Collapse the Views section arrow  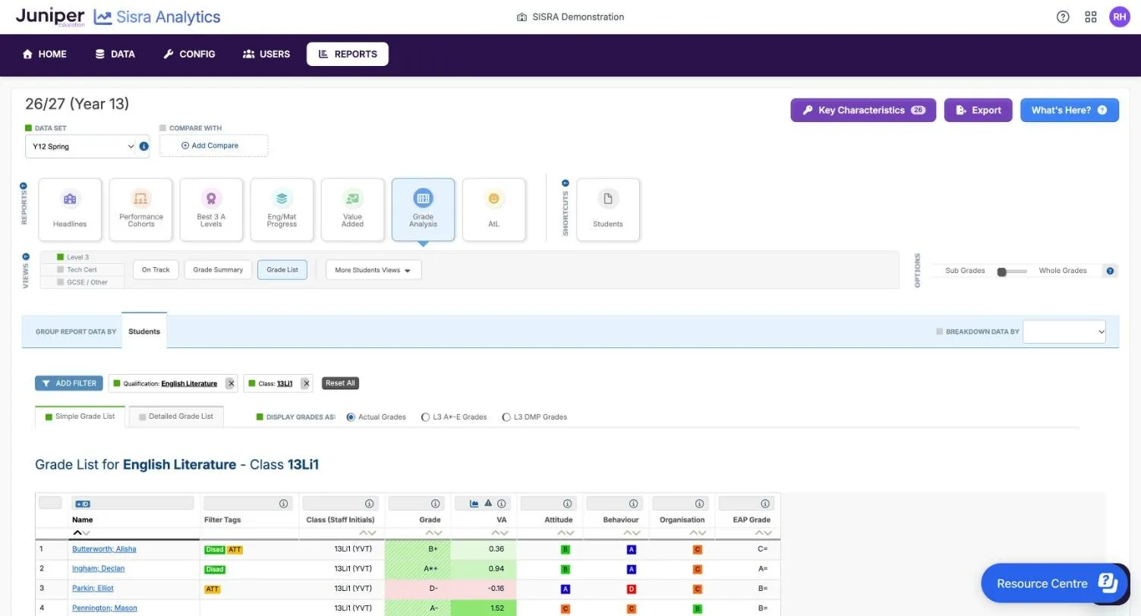(26, 257)
